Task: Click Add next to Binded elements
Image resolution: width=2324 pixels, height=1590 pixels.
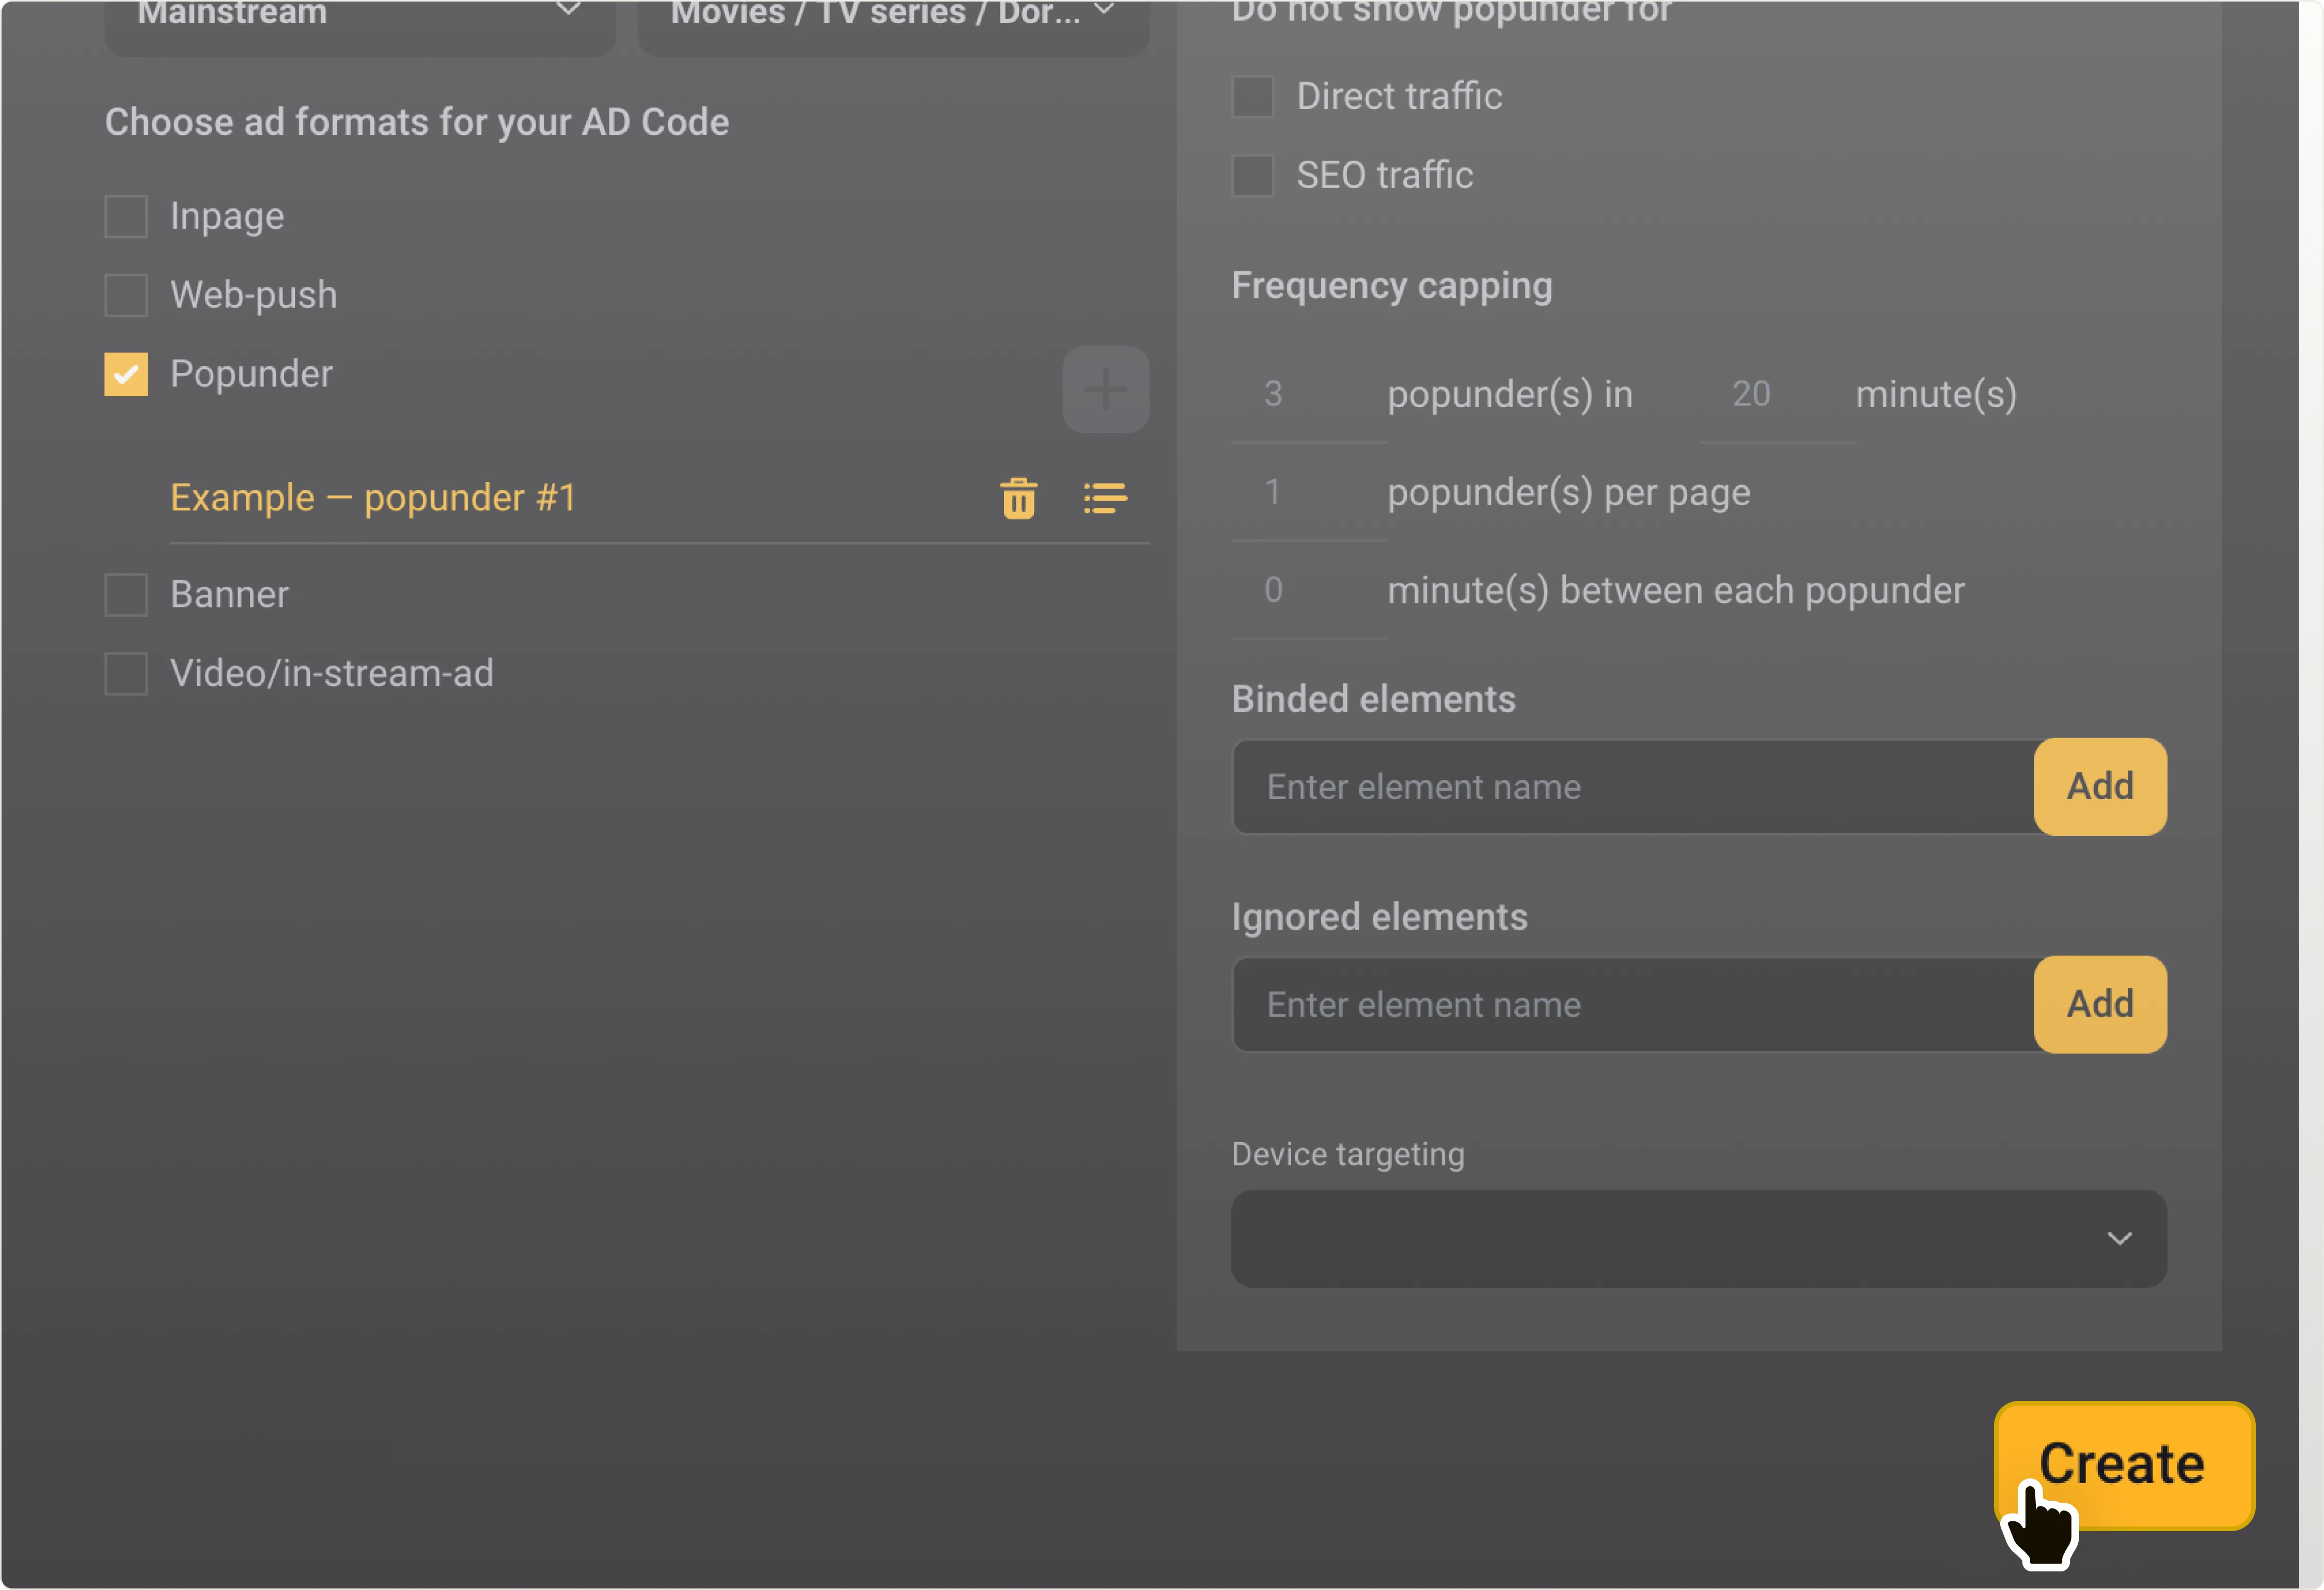Action: pyautogui.click(x=2099, y=786)
